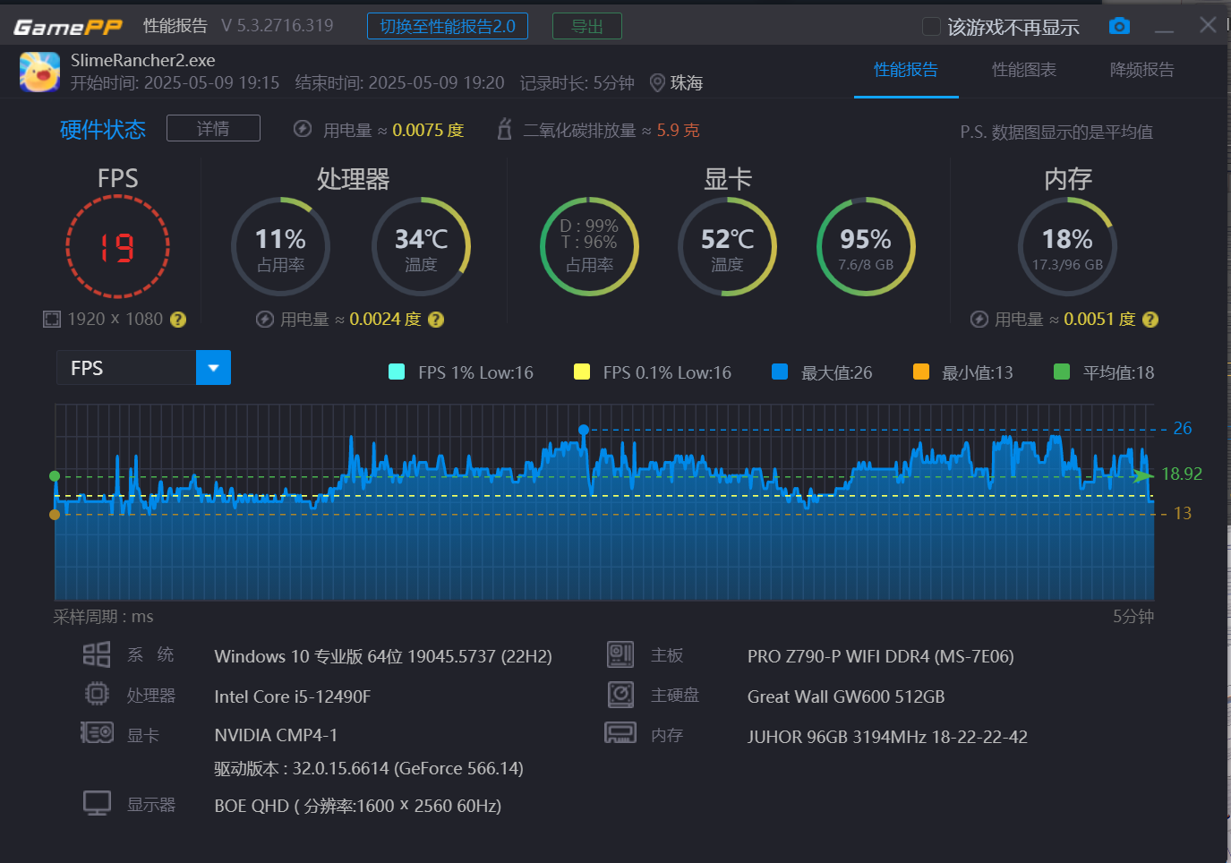Click the camera screenshot icon
Image resolution: width=1231 pixels, height=863 pixels.
click(x=1119, y=26)
